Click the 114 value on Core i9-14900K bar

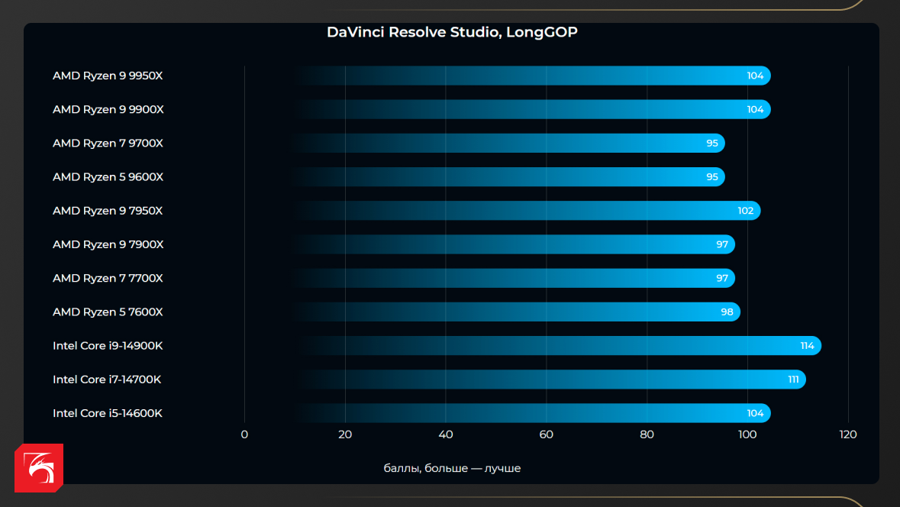(x=807, y=346)
